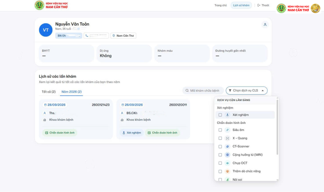Click the Chẩn đoán hình ảnh group heading
Image resolution: width=324 pixels, height=192 pixels.
click(231, 123)
